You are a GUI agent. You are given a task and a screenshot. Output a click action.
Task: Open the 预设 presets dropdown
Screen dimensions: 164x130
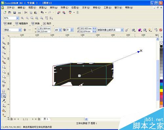coord(20,30)
